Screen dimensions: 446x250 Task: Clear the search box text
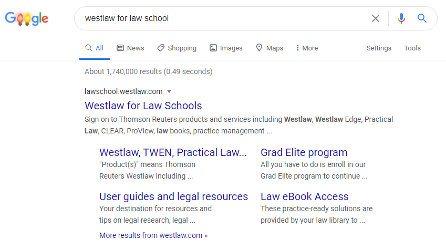(376, 18)
